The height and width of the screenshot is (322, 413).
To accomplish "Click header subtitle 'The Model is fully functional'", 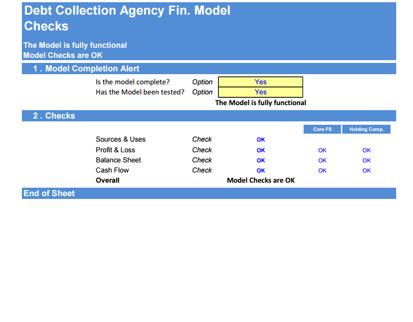I will pyautogui.click(x=75, y=46).
